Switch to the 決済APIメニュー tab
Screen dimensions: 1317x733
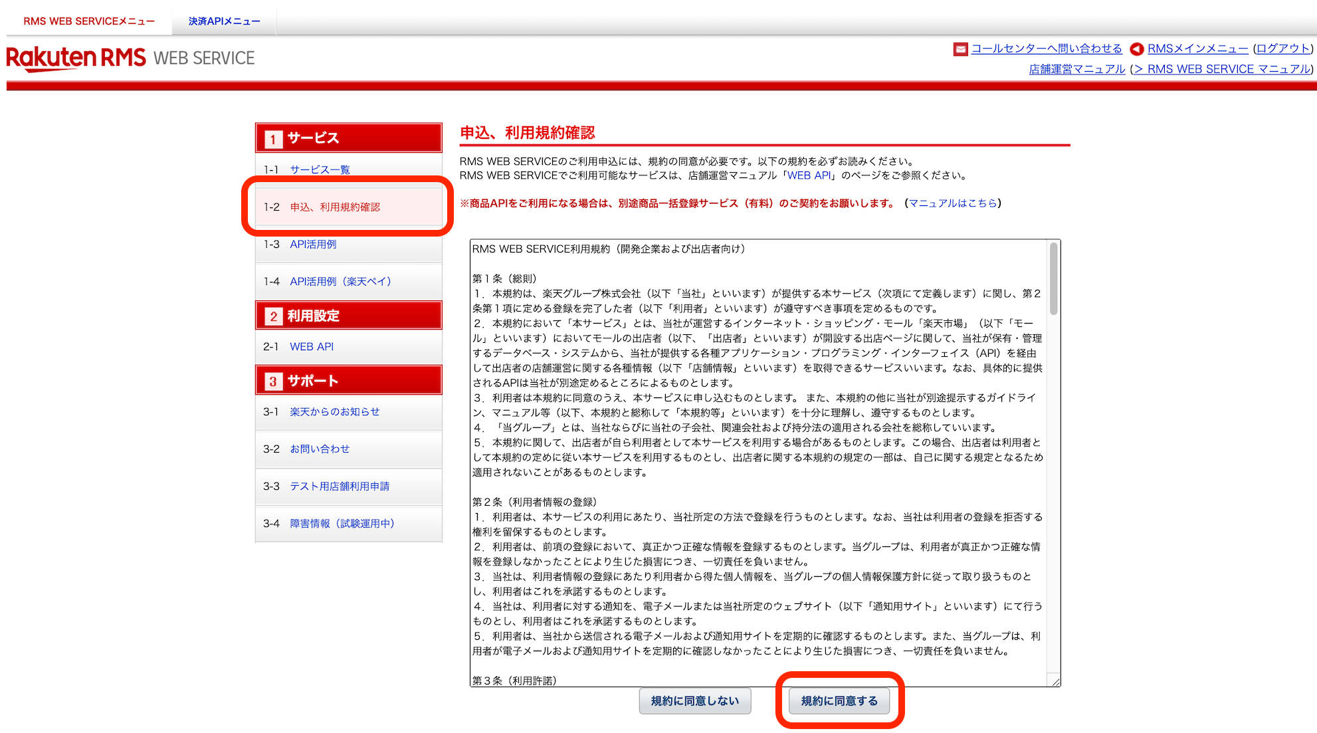point(224,21)
